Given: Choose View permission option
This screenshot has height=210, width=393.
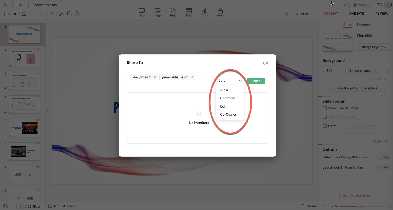Looking at the screenshot, I should [229, 90].
